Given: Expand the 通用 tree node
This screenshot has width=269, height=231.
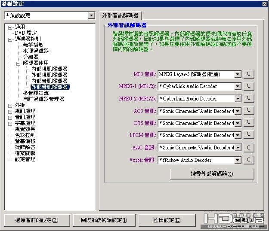Looking at the screenshot, I should click(x=10, y=27).
